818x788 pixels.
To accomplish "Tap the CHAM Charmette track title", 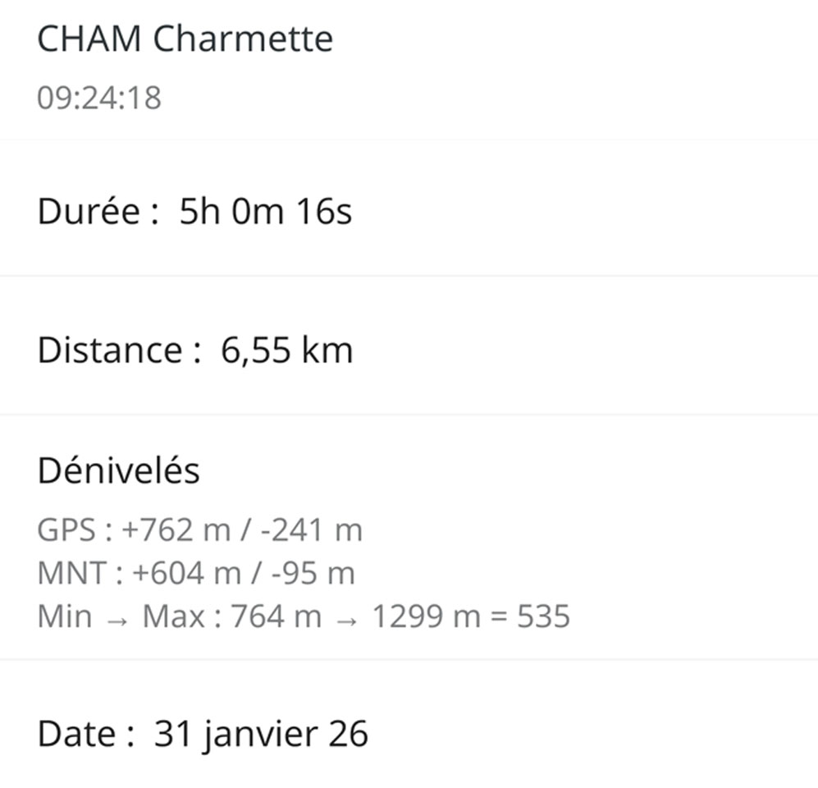I will (185, 39).
